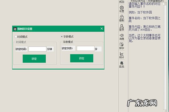
Task: Click the 锁定时间： label
Action: (x=21, y=49)
